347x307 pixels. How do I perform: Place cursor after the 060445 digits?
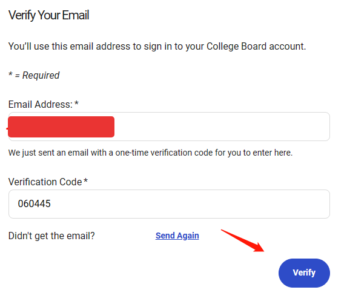(x=51, y=203)
